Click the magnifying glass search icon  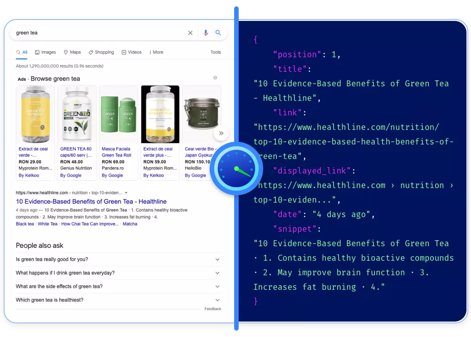pos(218,33)
